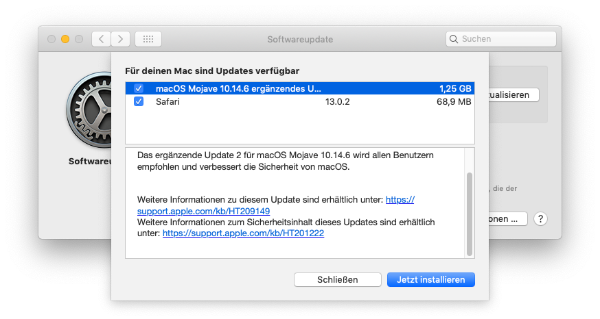600x319 pixels.
Task: Click the partially hidden options button
Action: (x=509, y=219)
